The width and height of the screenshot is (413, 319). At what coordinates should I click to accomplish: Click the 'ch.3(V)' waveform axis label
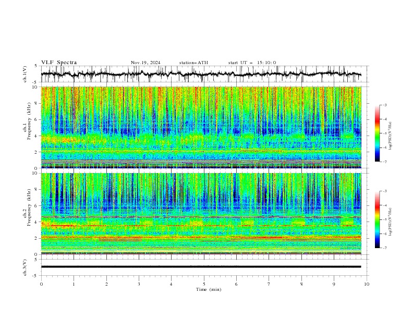point(25,267)
